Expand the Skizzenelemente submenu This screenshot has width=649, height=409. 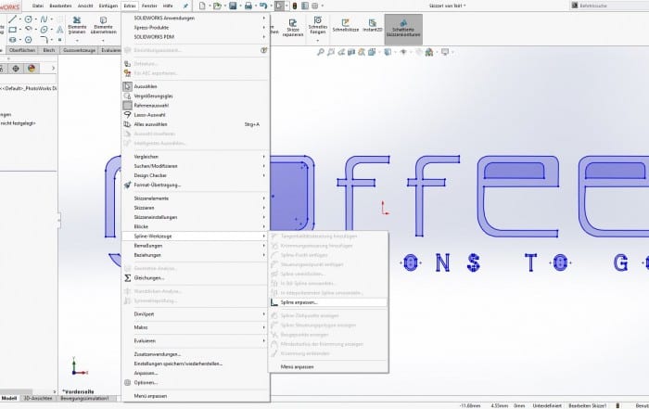tap(196, 198)
